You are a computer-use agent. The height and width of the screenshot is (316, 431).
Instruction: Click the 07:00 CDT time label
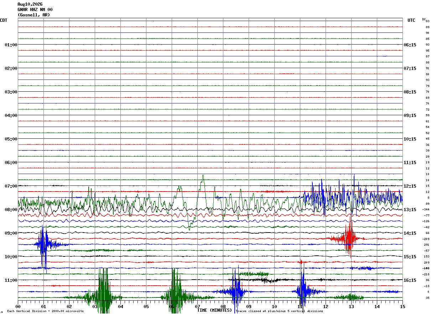(x=11, y=186)
